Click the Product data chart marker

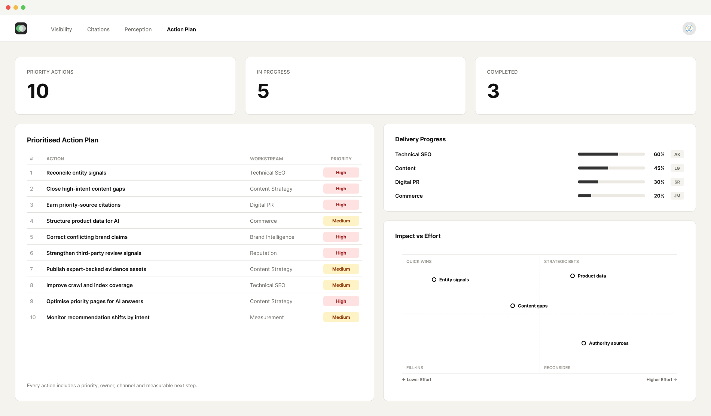(573, 276)
